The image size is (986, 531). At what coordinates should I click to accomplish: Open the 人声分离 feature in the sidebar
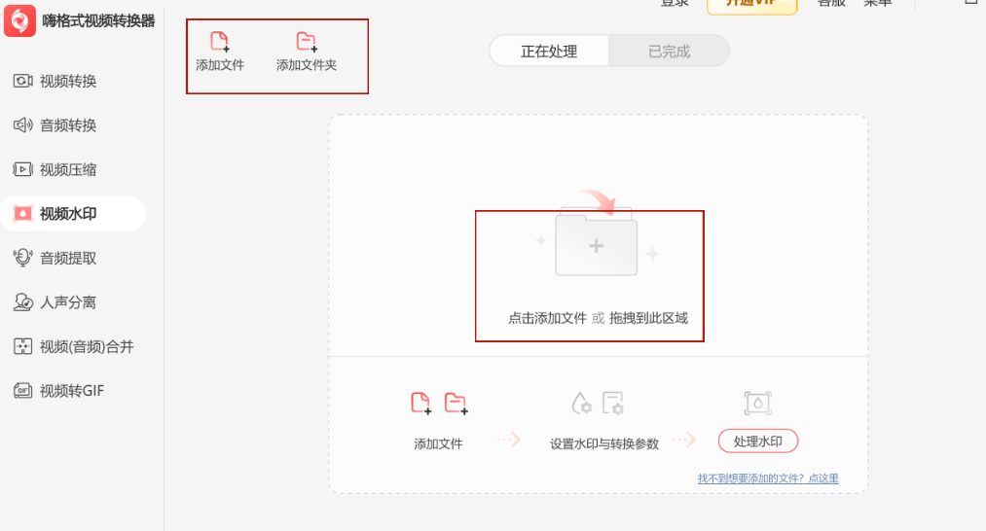pyautogui.click(x=55, y=302)
